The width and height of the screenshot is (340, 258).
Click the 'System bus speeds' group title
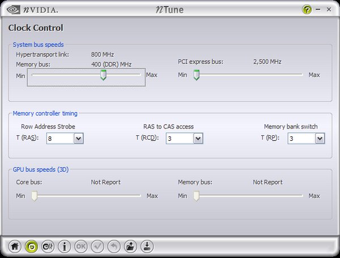(x=38, y=45)
